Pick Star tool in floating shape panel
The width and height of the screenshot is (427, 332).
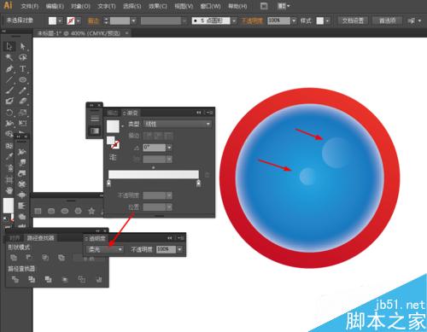[x=91, y=211]
